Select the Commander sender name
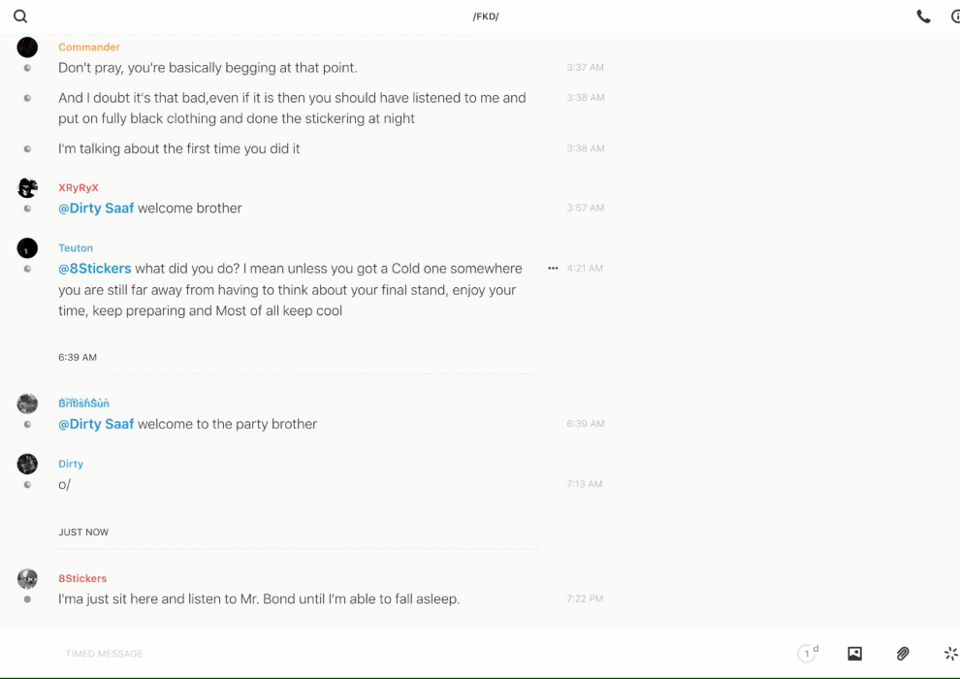The image size is (960, 679). 89,48
